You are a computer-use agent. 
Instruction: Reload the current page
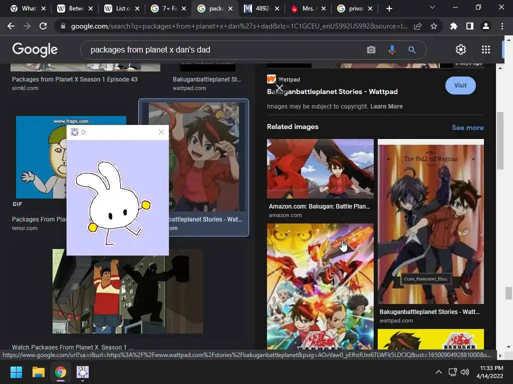coord(43,26)
